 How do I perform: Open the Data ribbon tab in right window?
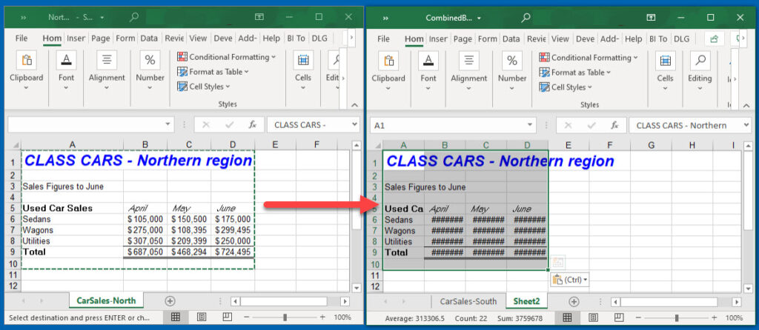point(511,38)
